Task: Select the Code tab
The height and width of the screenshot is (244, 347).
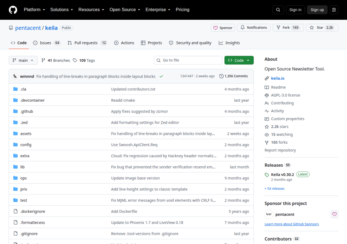Action: point(19,43)
